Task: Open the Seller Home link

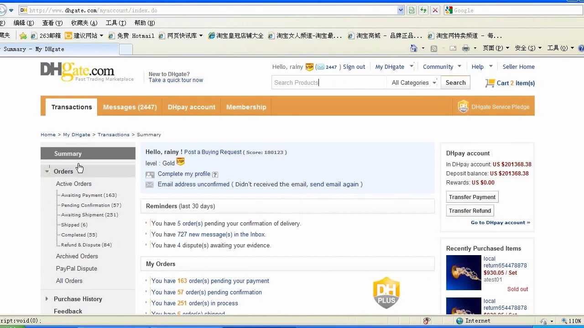Action: 518,67
